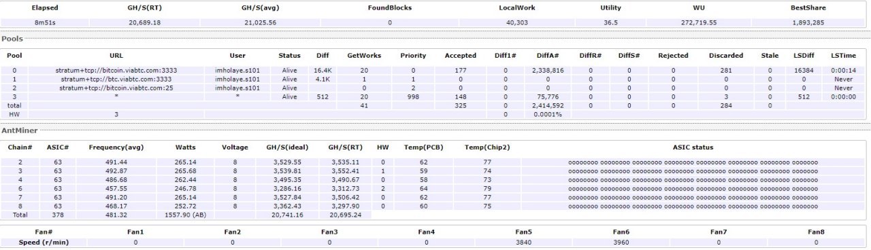Click the ASIC status column header
871x250 pixels.
coord(693,147)
